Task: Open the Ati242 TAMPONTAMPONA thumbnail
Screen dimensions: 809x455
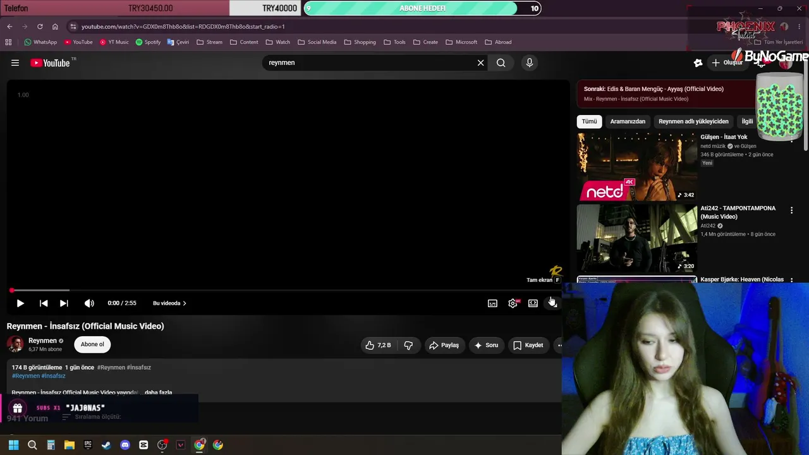Action: (x=637, y=238)
